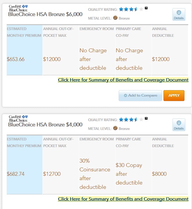The width and height of the screenshot is (192, 209).
Task: Open Summary of Benefits link for $4,000 plan
Action: click(x=123, y=199)
